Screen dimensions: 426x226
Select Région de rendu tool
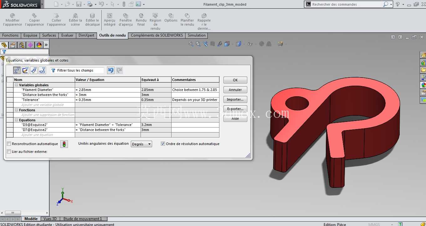click(155, 16)
